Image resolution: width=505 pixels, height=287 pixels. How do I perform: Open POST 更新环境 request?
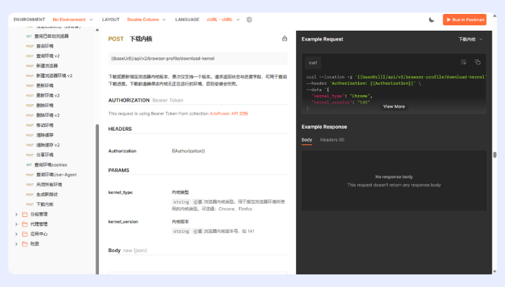pyautogui.click(x=40, y=85)
